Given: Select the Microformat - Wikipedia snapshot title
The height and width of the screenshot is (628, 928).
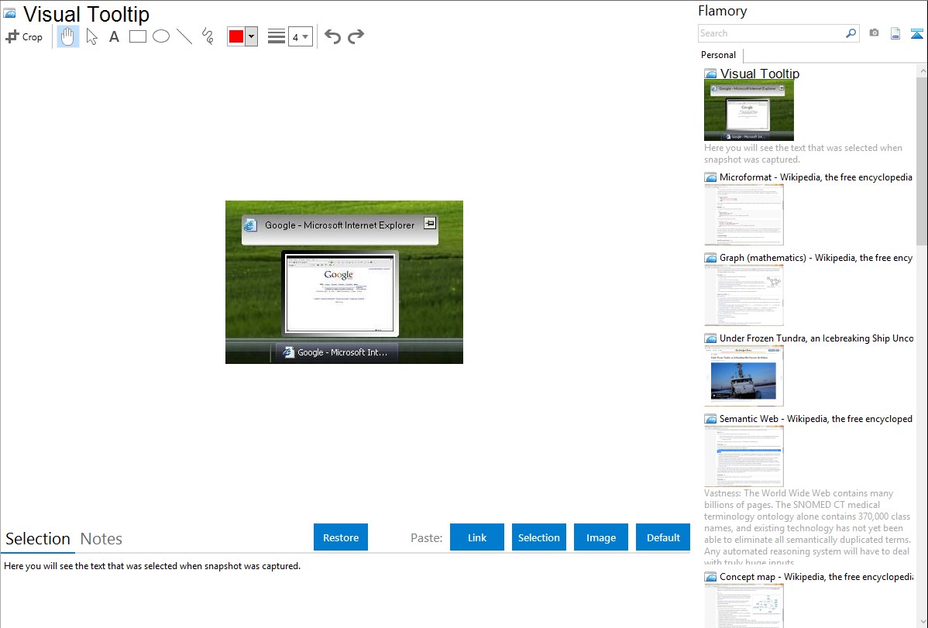Looking at the screenshot, I should tap(816, 177).
